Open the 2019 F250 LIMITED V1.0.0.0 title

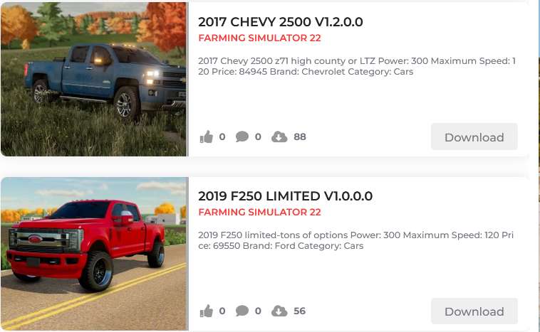click(285, 196)
